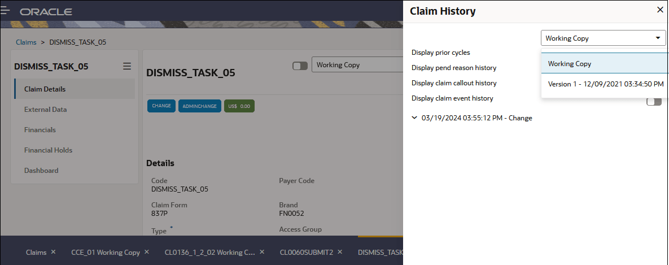The width and height of the screenshot is (669, 265).
Task: Click the Details section heading
Action: pyautogui.click(x=160, y=163)
